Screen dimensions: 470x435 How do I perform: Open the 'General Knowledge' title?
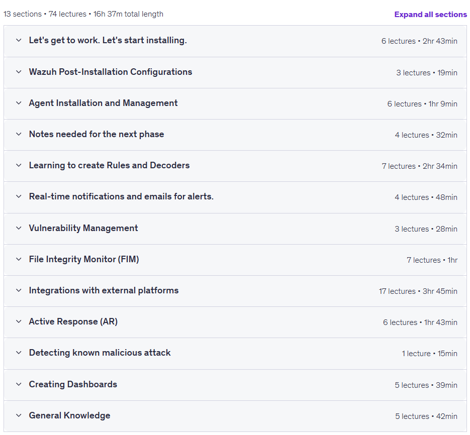coord(69,415)
